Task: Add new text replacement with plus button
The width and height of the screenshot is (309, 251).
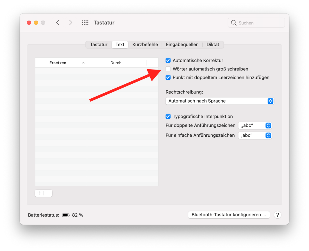Action: [x=39, y=193]
